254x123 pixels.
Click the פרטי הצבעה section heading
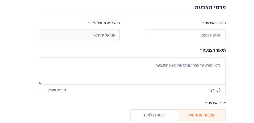210,7
